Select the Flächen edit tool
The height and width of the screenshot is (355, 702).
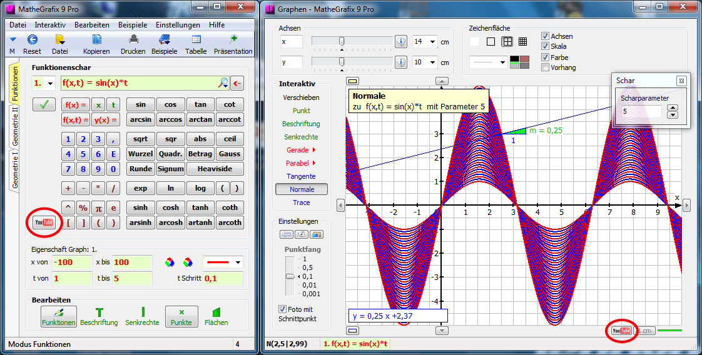tap(216, 316)
